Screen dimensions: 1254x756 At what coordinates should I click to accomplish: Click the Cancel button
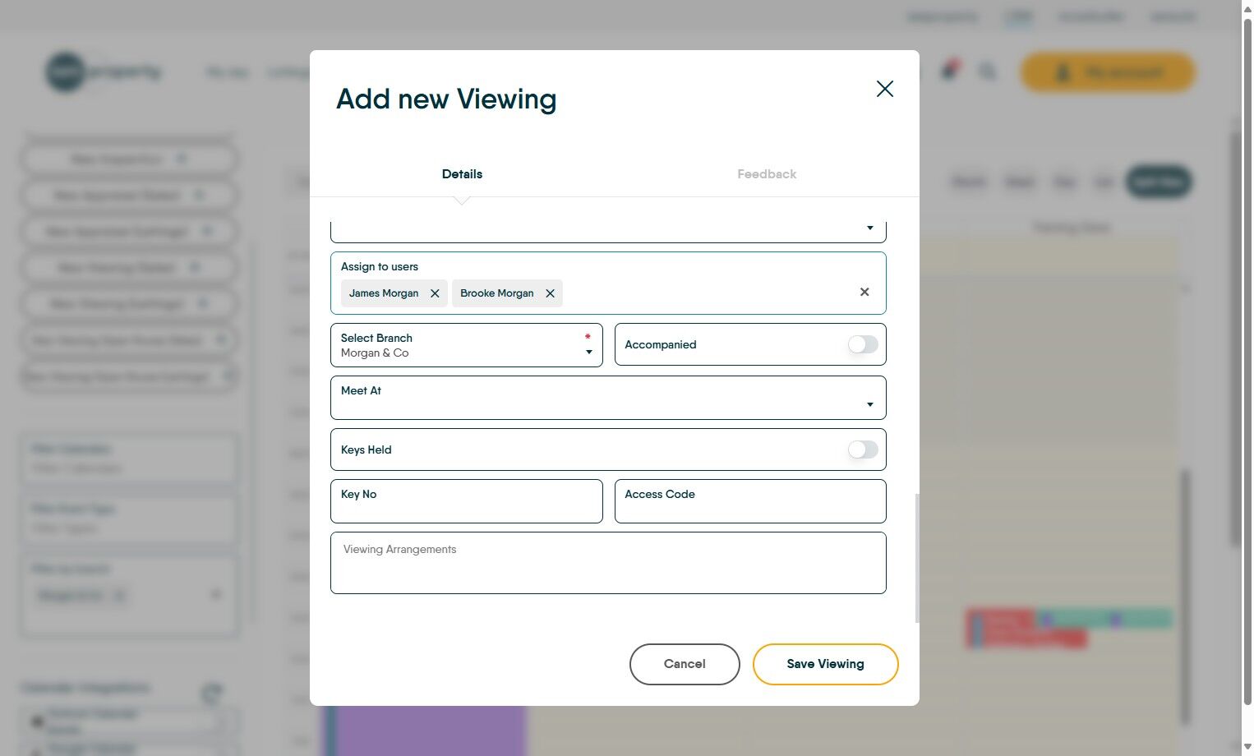click(685, 664)
